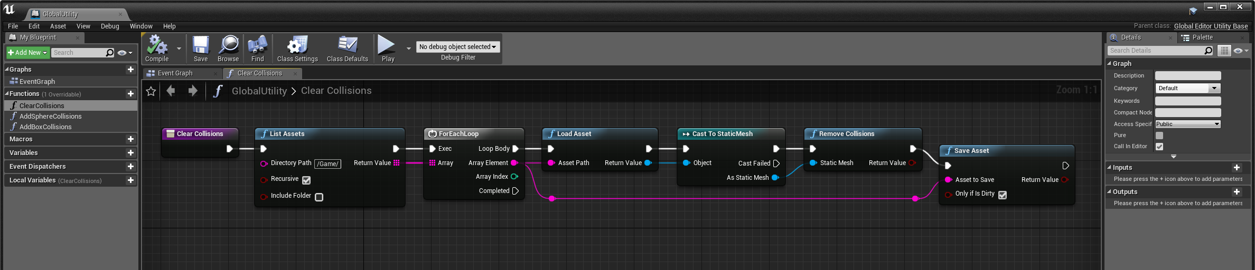The image size is (1255, 270).
Task: Click the Save toolbar icon
Action: (201, 46)
